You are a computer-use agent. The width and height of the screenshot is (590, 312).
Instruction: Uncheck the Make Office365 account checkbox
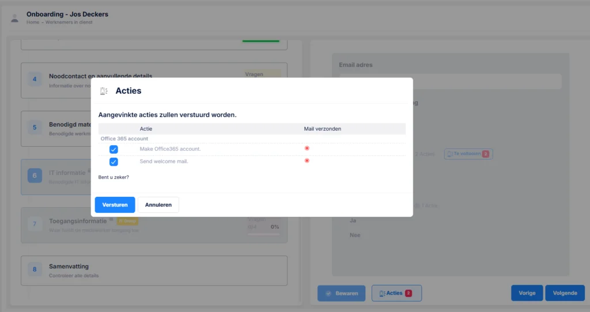point(114,149)
